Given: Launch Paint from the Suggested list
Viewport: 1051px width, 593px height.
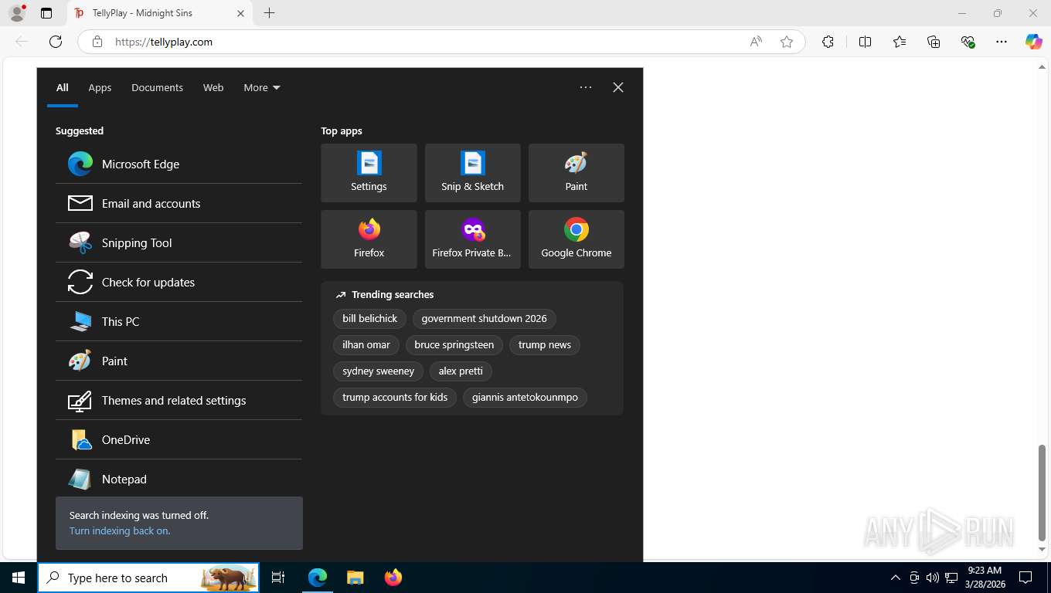Looking at the screenshot, I should coord(179,361).
